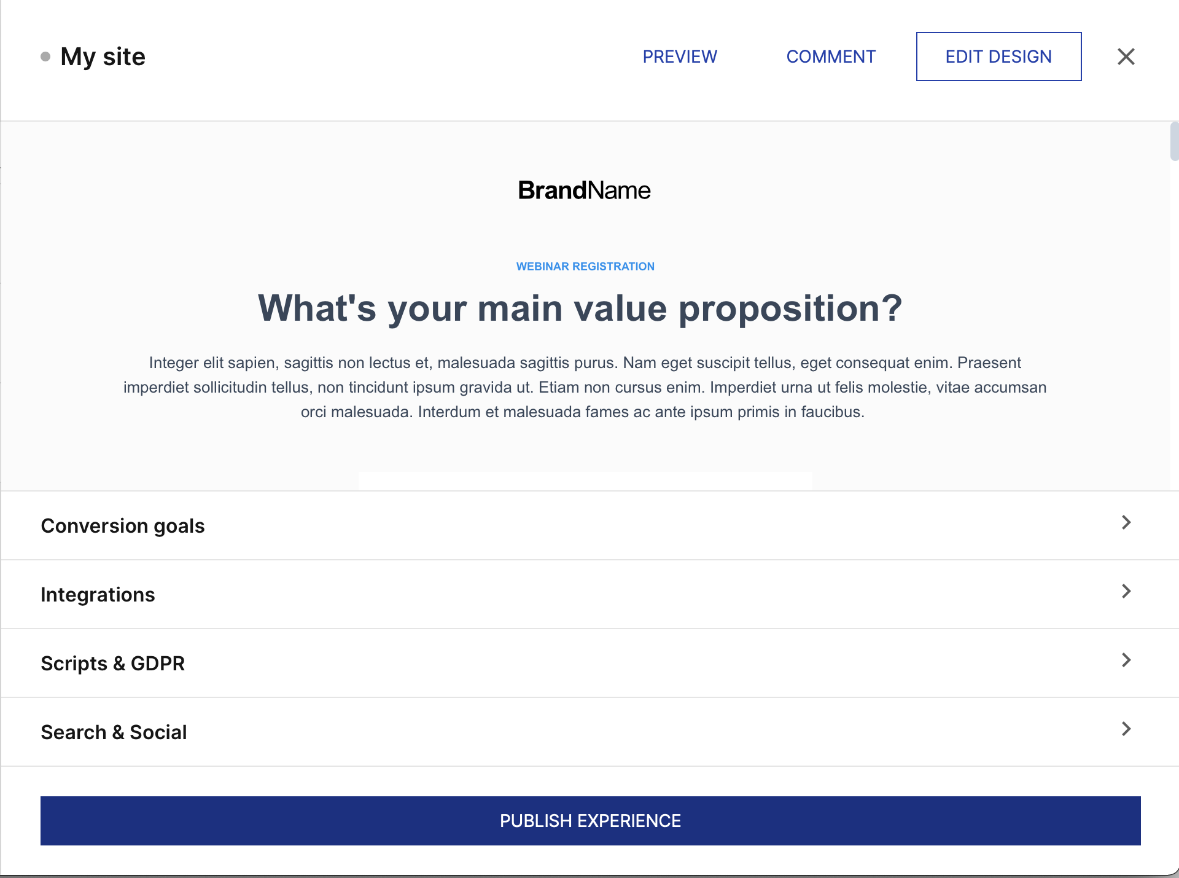The width and height of the screenshot is (1179, 878).
Task: Publish the experience
Action: (x=590, y=821)
